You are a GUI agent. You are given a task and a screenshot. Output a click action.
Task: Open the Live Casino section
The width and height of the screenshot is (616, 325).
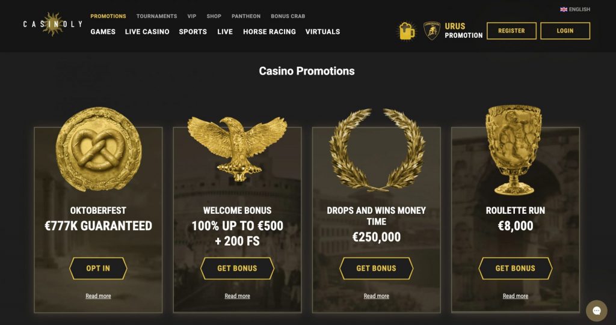(x=147, y=31)
